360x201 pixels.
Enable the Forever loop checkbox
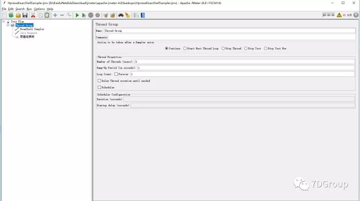pyautogui.click(x=116, y=74)
